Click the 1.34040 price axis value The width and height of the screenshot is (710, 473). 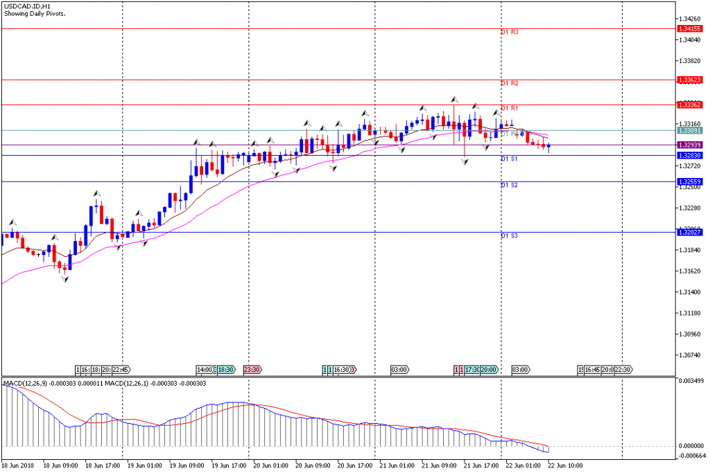(690, 39)
